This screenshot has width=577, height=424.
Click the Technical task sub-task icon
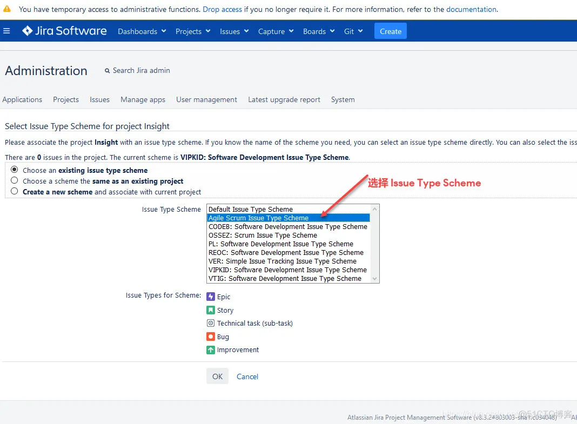211,323
